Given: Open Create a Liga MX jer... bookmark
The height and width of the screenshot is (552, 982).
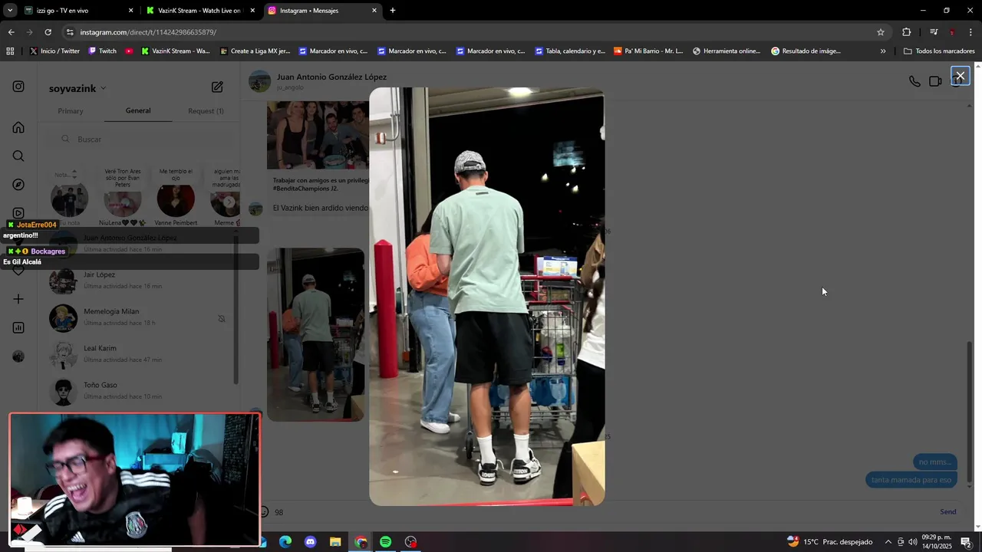Looking at the screenshot, I should [x=255, y=51].
